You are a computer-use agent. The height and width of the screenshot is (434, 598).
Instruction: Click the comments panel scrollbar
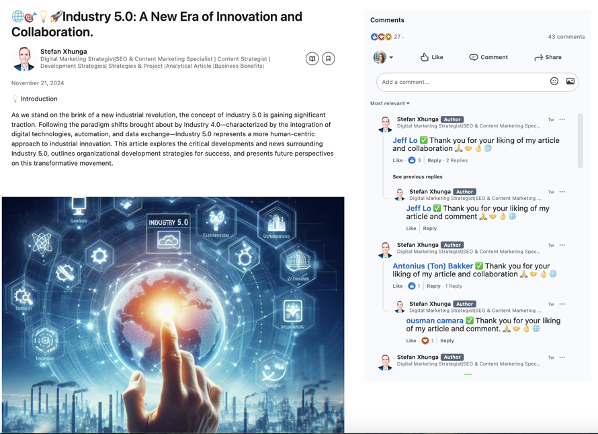[x=581, y=140]
